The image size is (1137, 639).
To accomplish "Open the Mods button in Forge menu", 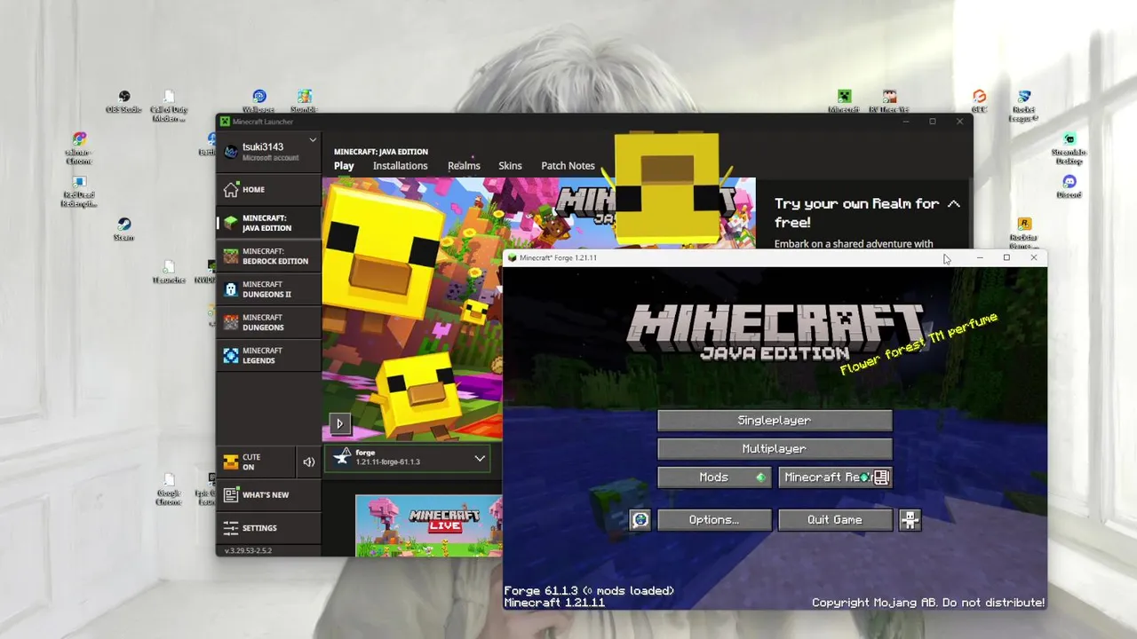I will tap(714, 477).
